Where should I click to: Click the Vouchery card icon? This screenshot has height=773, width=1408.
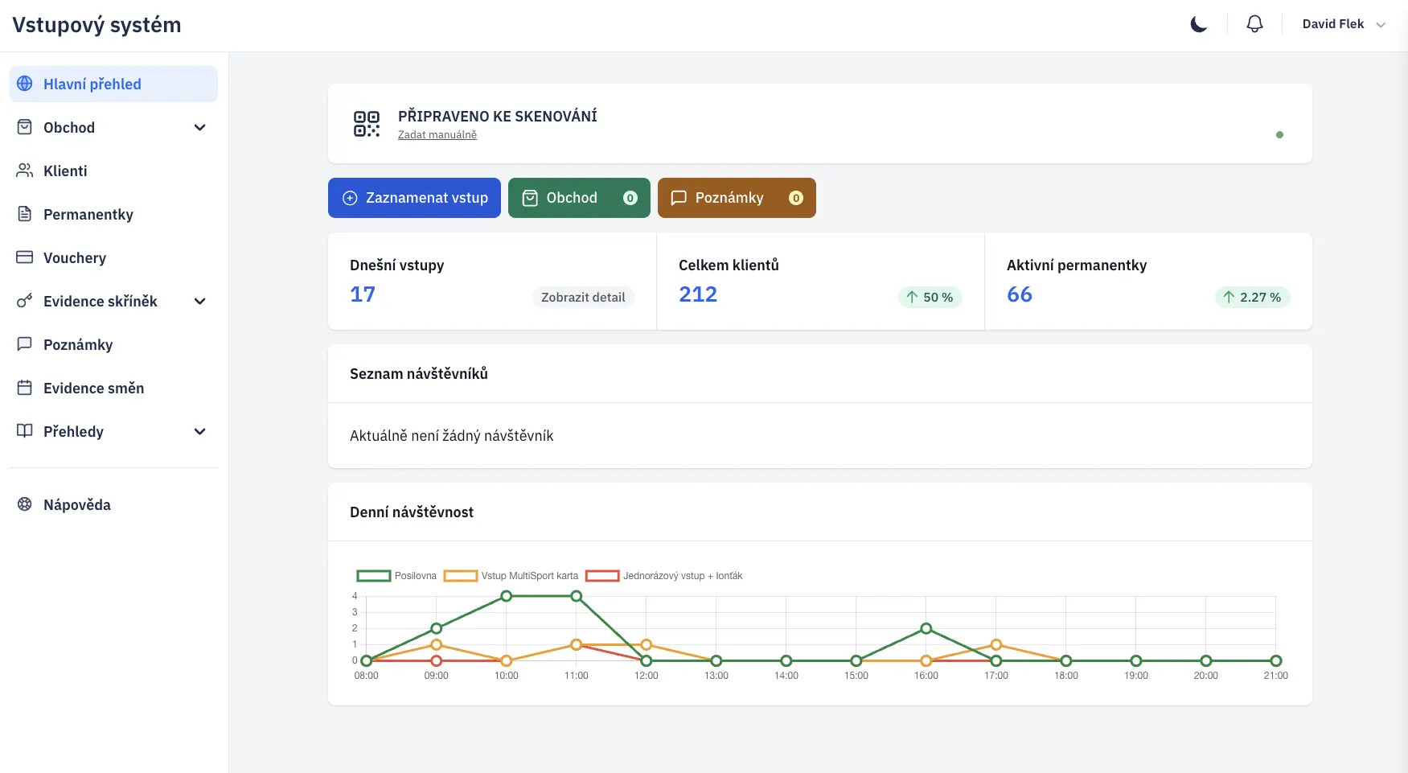(23, 257)
